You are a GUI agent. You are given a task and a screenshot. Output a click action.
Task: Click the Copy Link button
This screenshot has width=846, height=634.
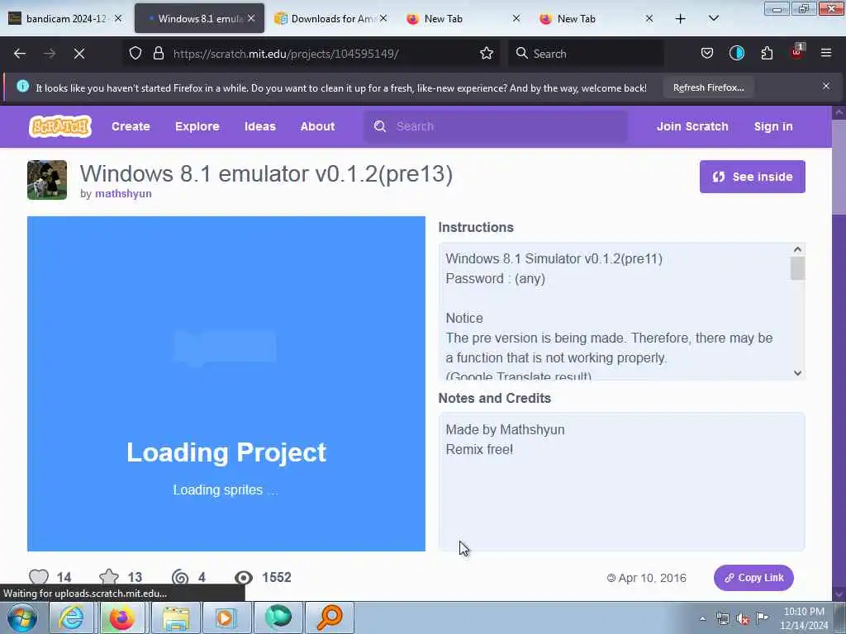[x=753, y=578]
